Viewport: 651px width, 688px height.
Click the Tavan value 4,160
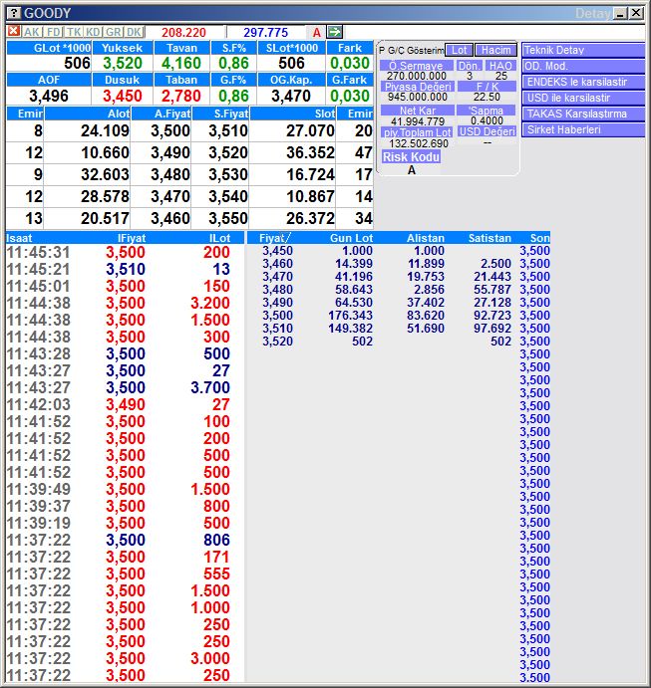[x=181, y=63]
